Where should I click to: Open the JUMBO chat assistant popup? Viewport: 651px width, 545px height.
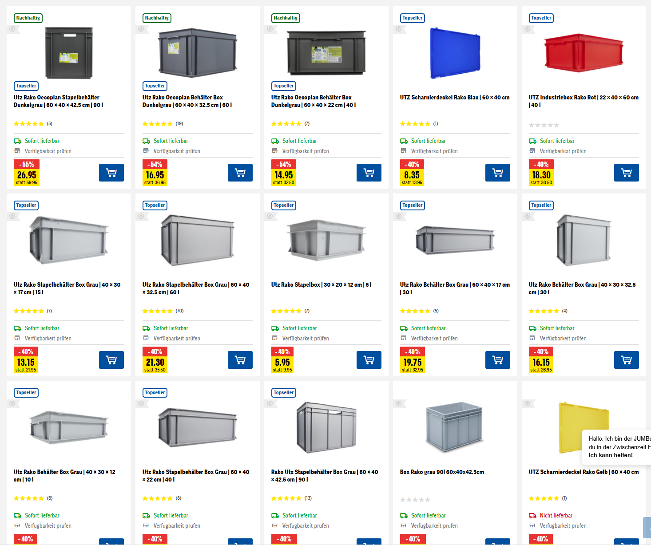point(617,446)
